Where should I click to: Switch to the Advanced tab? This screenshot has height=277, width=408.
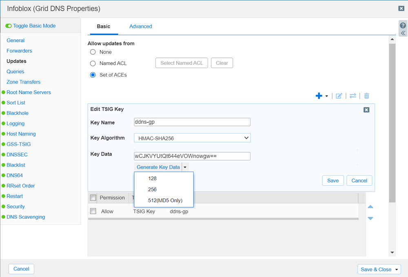coord(140,27)
